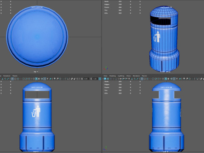This screenshot has width=204, height=153.
Task: Click Smooth Shade All in side view toolbar
Action: pyautogui.click(x=166, y=79)
